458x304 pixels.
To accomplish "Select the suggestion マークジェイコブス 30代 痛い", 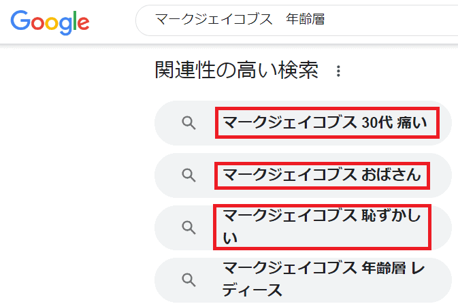I will tap(303, 123).
